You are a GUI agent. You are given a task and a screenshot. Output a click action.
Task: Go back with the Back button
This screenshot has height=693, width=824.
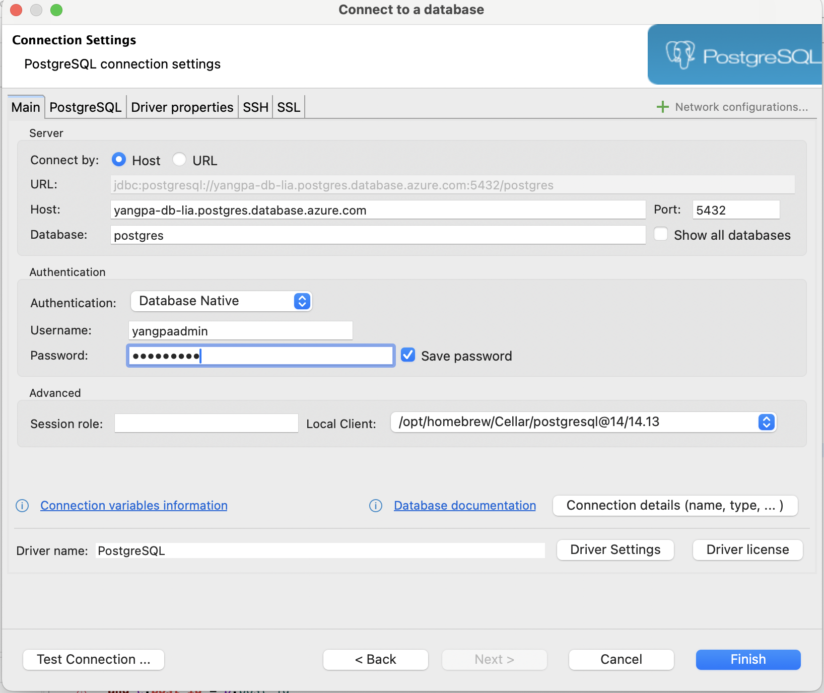point(376,660)
